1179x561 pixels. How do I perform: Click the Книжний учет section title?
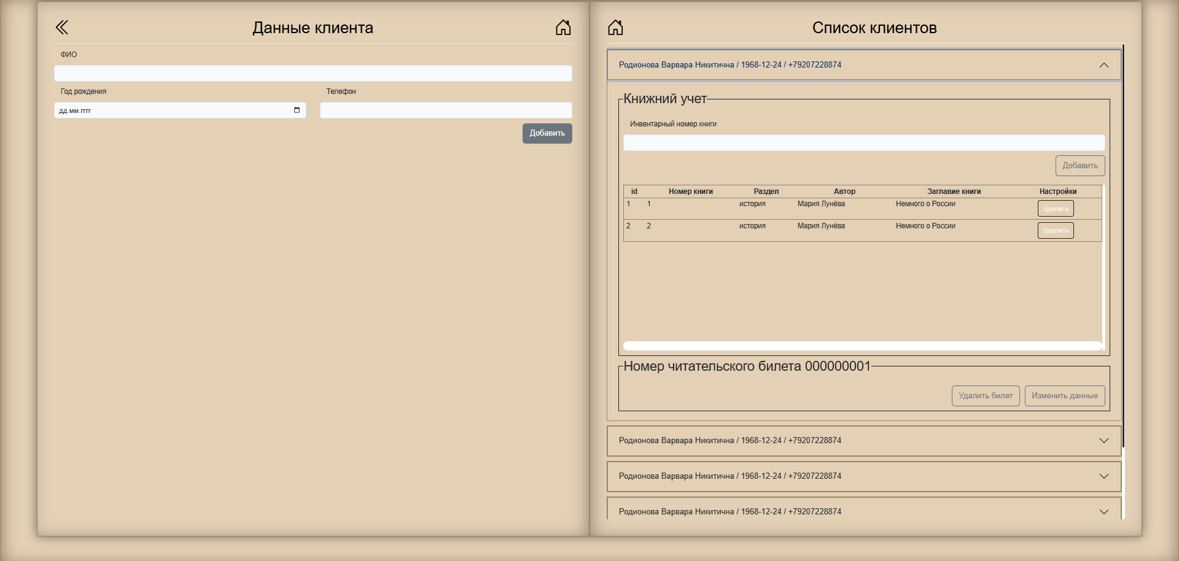pos(665,99)
